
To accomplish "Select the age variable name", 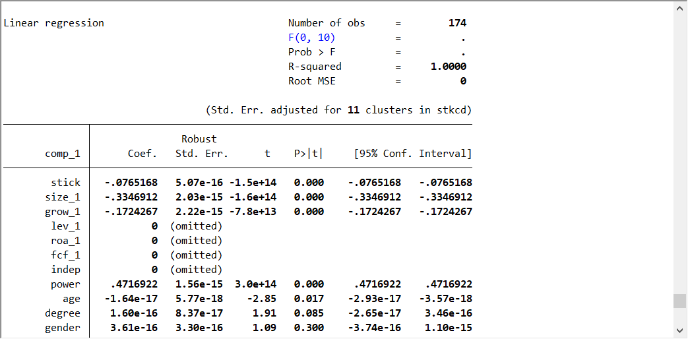I will [71, 299].
